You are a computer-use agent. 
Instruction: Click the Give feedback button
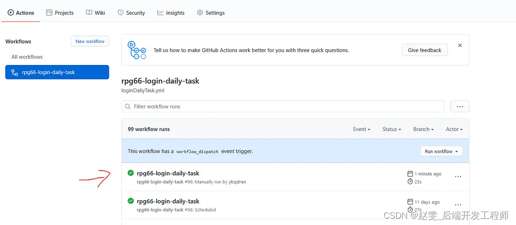(425, 50)
